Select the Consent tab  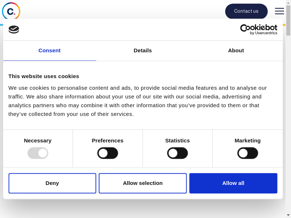point(49,51)
